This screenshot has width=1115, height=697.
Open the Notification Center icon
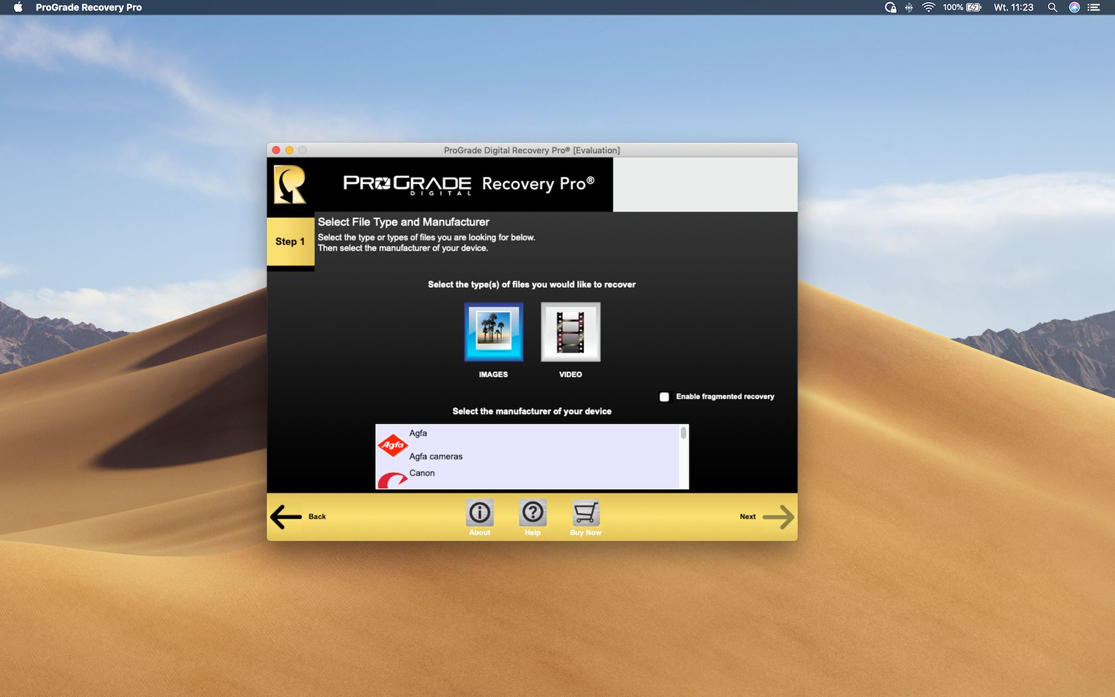[1094, 7]
